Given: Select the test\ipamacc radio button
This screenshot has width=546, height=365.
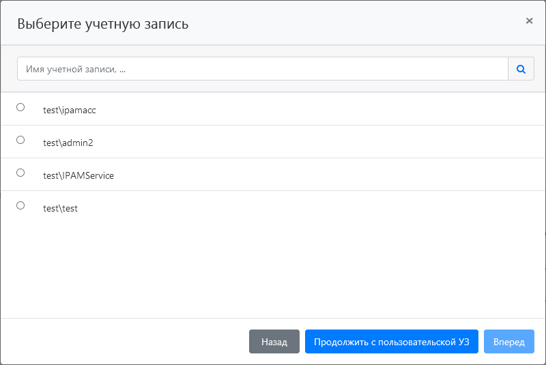Looking at the screenshot, I should click(x=20, y=107).
